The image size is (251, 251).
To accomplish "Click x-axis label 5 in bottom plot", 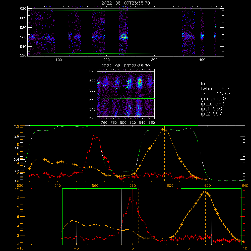I will [x=189, y=248].
